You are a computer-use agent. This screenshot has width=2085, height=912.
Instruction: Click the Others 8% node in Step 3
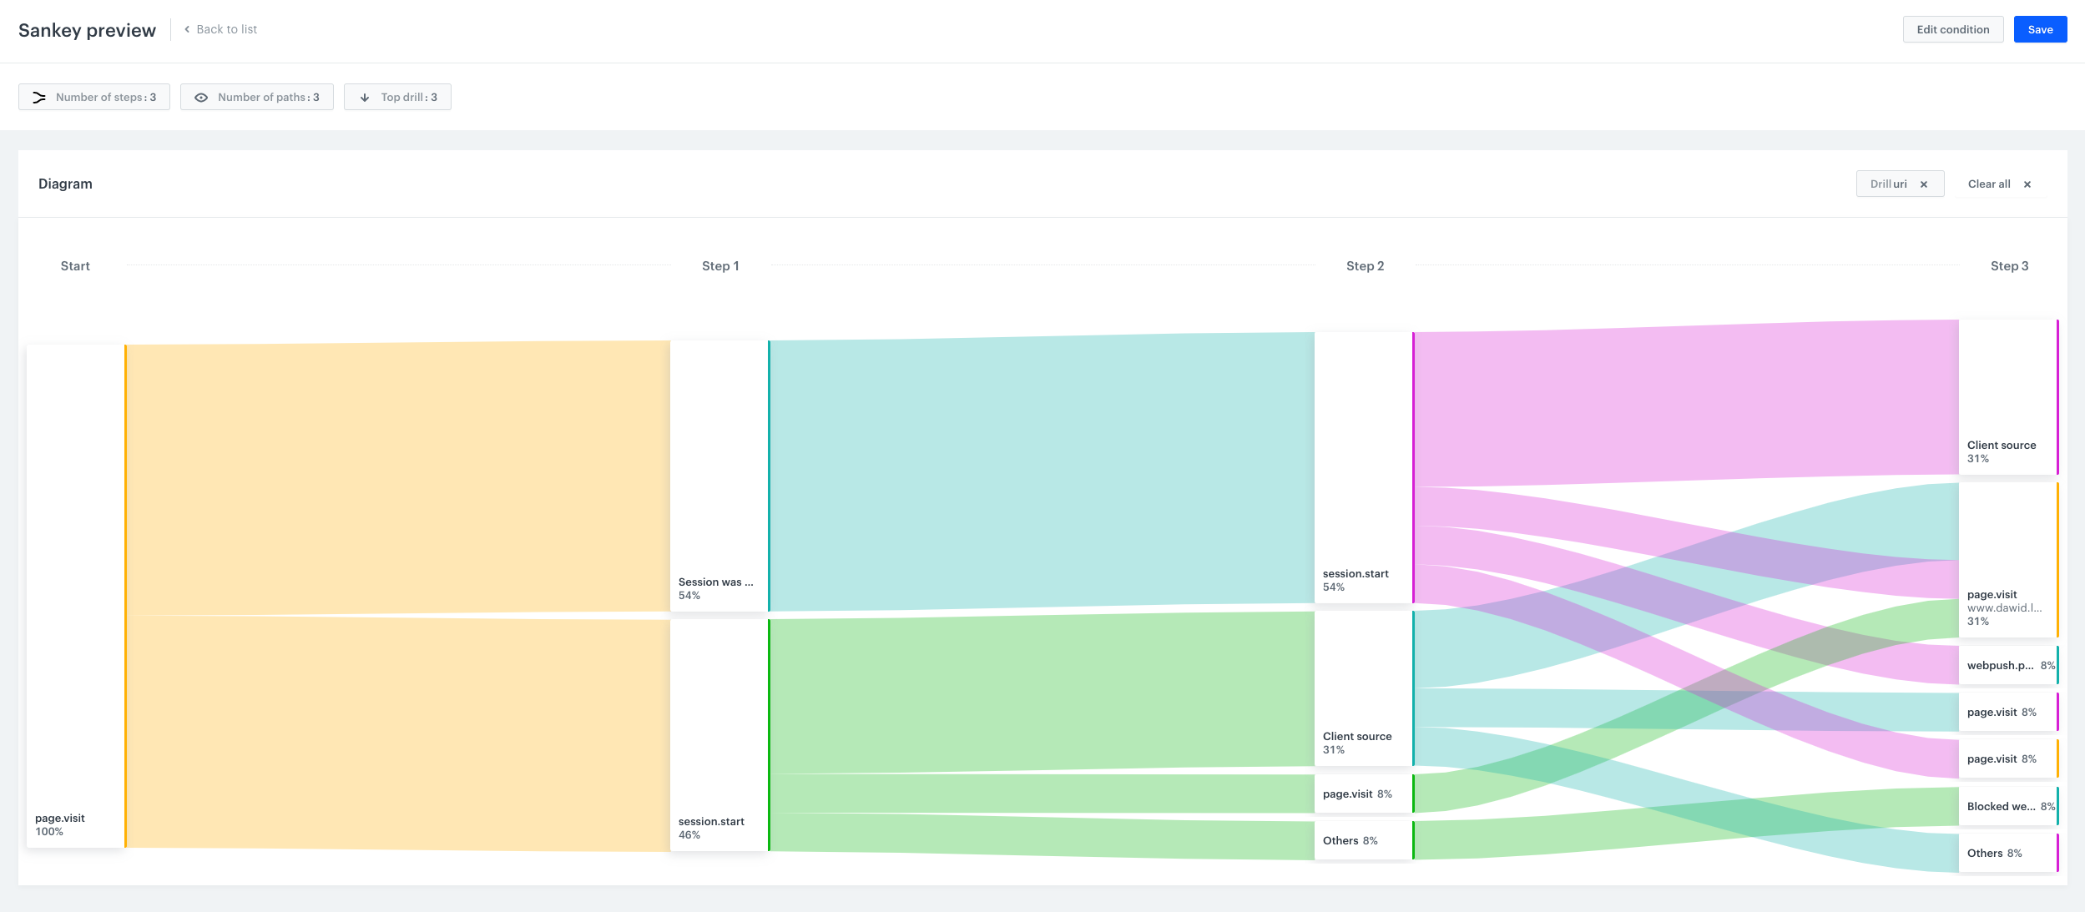tap(2008, 853)
